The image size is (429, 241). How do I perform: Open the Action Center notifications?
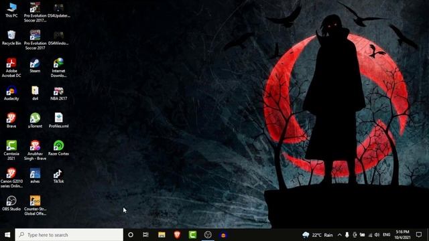(419, 235)
